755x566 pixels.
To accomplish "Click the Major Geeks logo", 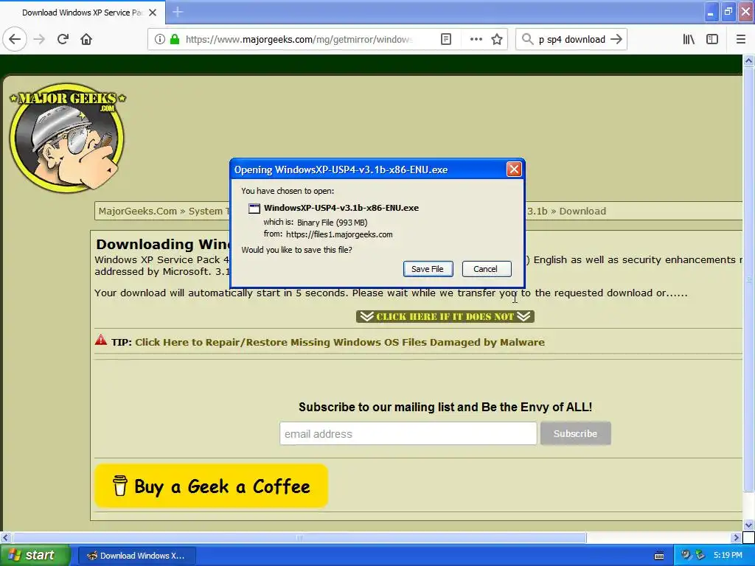I will tap(67, 138).
